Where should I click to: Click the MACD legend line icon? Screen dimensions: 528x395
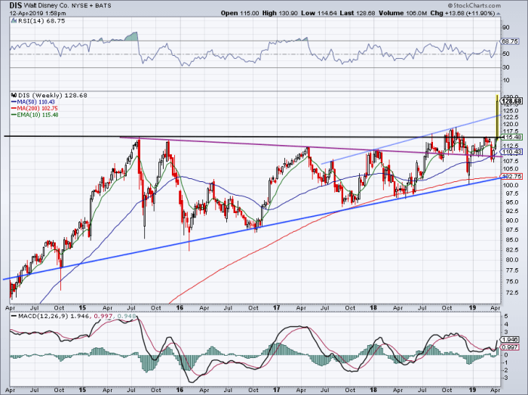(14, 316)
